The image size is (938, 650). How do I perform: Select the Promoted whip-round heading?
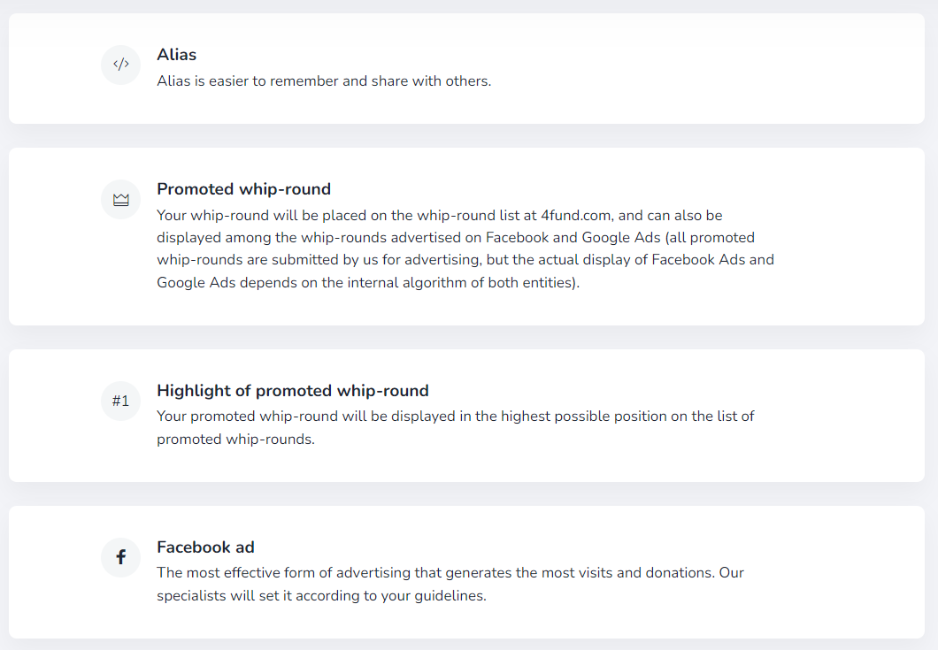point(243,189)
